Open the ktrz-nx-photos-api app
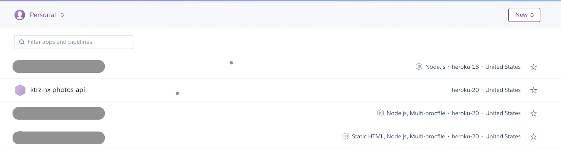Viewport: 561px width, 158px height. click(58, 90)
